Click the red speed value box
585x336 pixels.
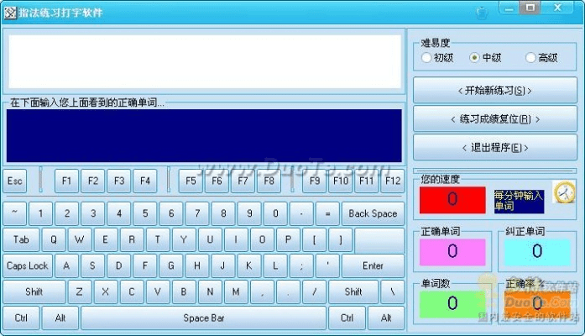452,199
